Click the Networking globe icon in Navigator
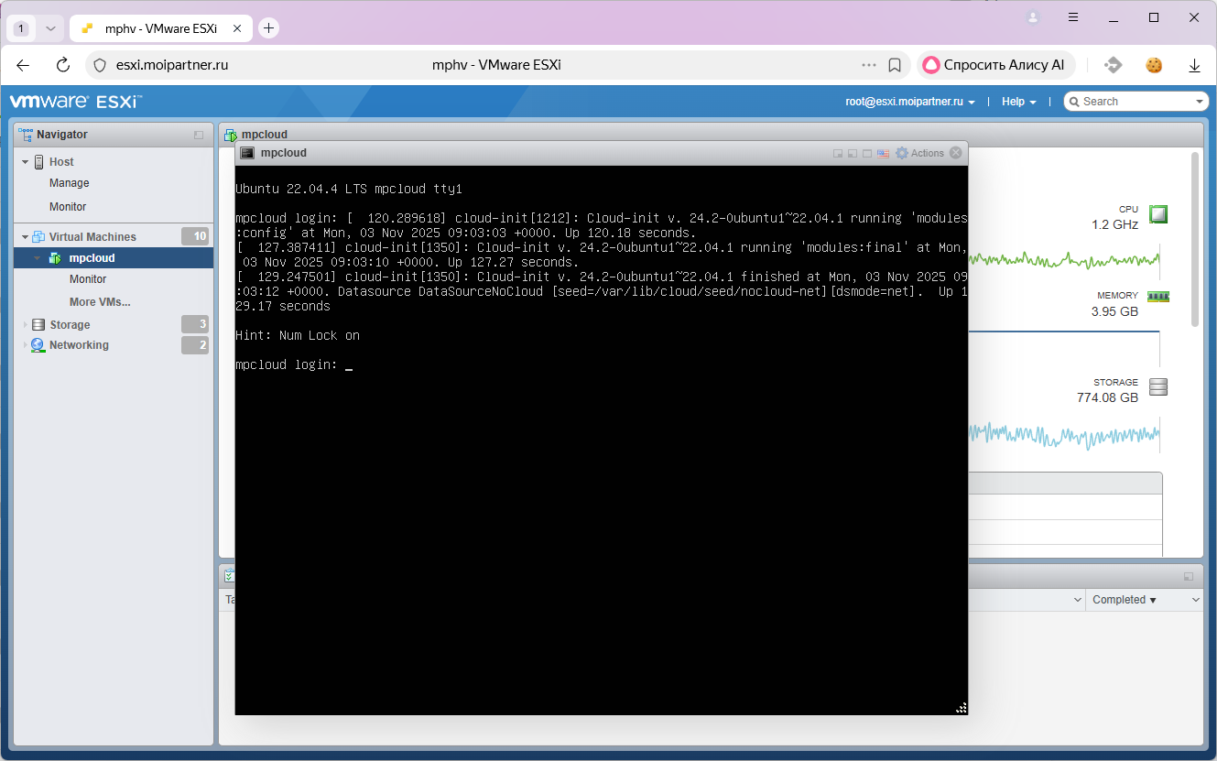 38,345
